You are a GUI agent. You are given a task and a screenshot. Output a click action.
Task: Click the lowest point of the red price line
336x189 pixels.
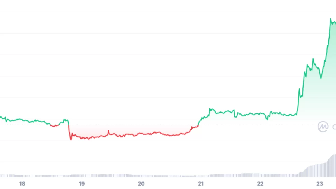tap(71, 140)
